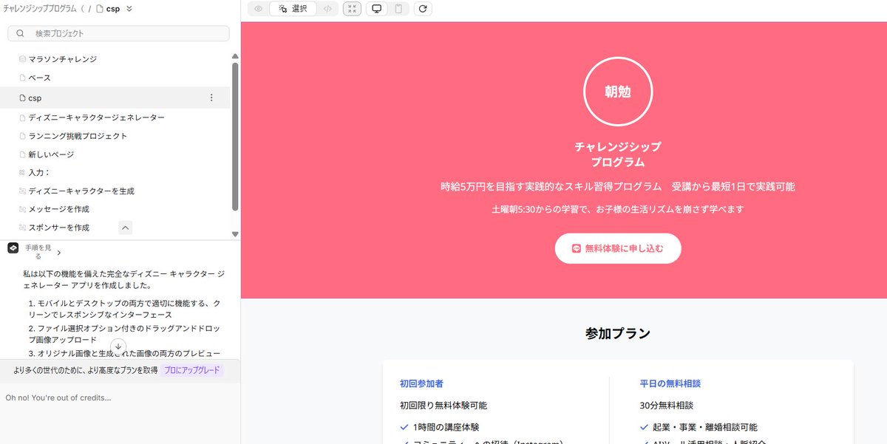Jump to latest message via down-arrow button
The height and width of the screenshot is (444, 887).
click(118, 346)
